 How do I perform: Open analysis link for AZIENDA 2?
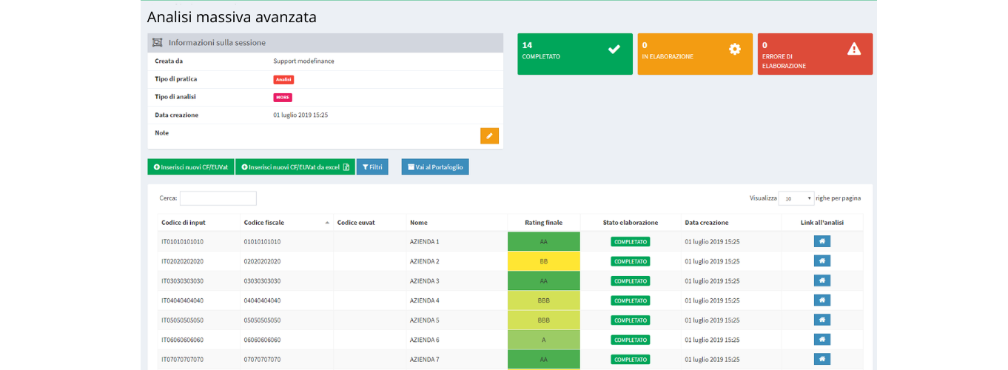[822, 261]
